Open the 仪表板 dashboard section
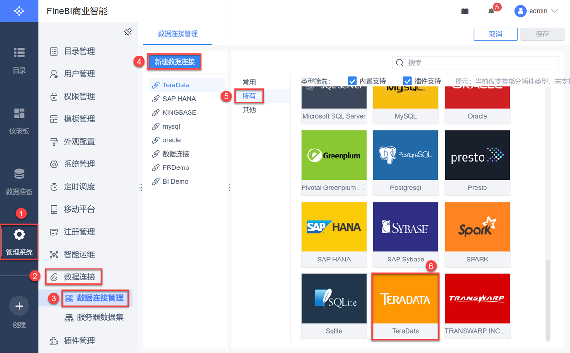This screenshot has height=353, width=570. [19, 121]
